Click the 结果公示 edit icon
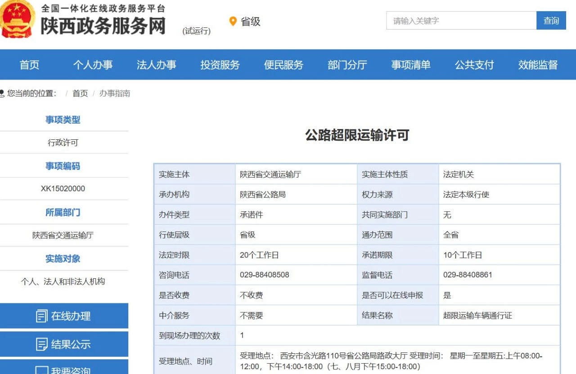Viewport: 576px width, 374px height. [41, 345]
